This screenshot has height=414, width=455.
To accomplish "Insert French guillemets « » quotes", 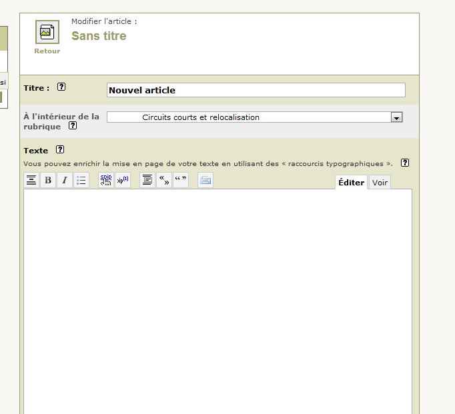I will click(x=164, y=180).
